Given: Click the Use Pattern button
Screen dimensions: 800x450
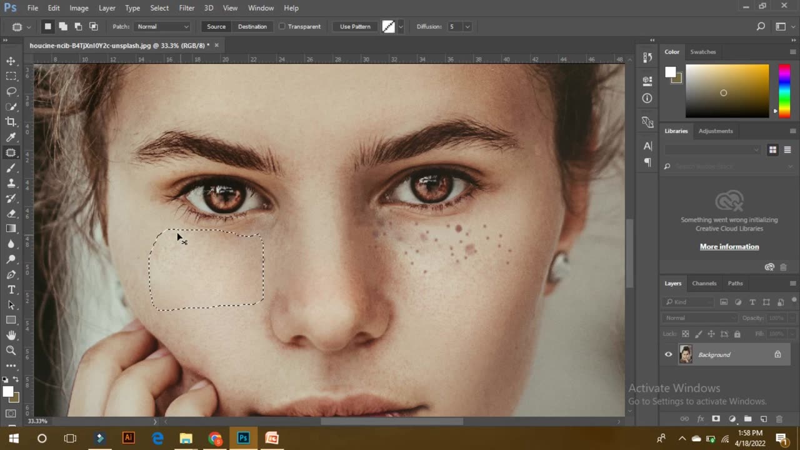Looking at the screenshot, I should coord(355,26).
